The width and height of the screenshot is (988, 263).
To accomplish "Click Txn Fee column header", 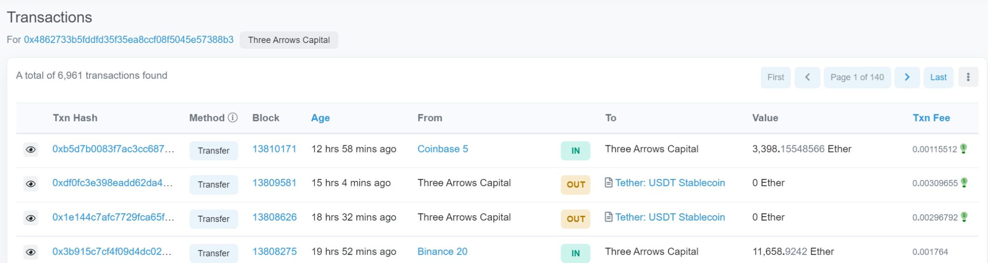I will (x=931, y=118).
